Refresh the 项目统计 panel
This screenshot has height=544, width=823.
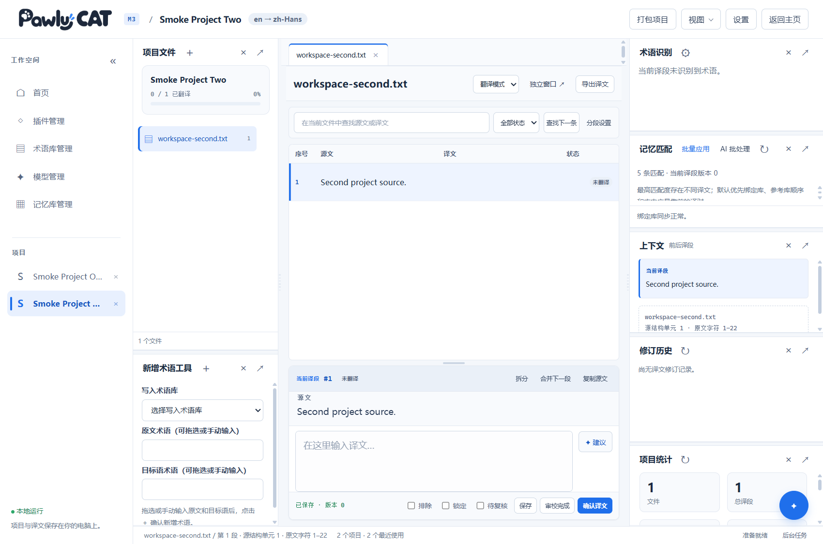click(685, 459)
